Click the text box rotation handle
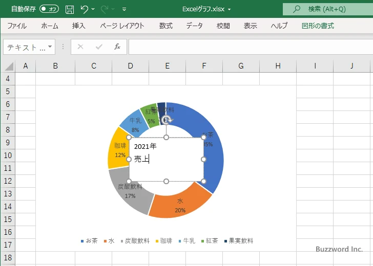Screen dimensions: 373x266 pos(167,120)
